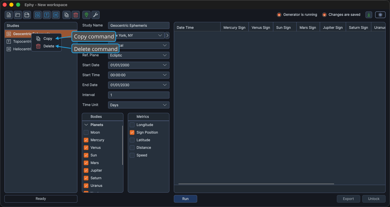This screenshot has height=207, width=390.
Task: Open the End Date picker
Action: (139, 85)
